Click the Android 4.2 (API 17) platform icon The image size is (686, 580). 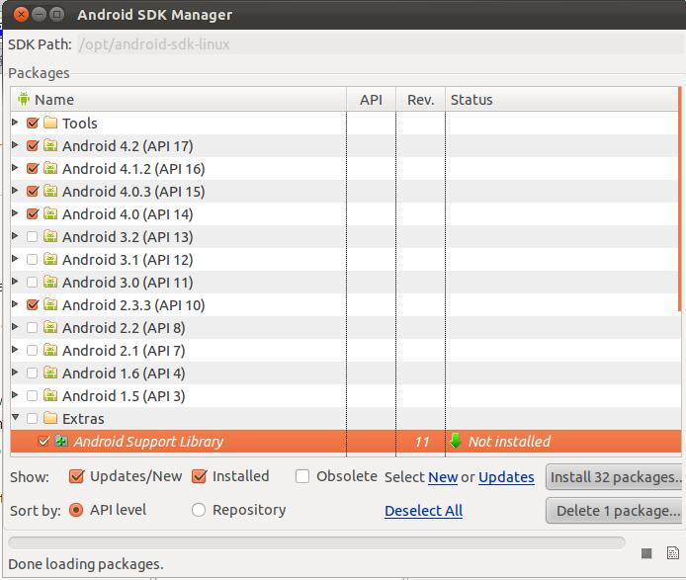(x=50, y=145)
